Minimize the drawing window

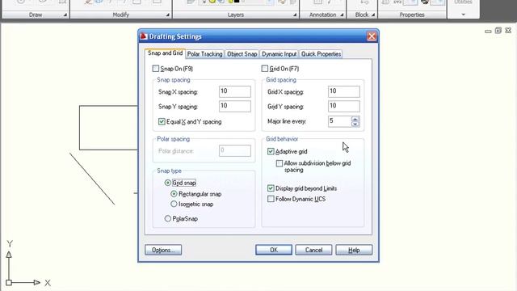point(488,32)
